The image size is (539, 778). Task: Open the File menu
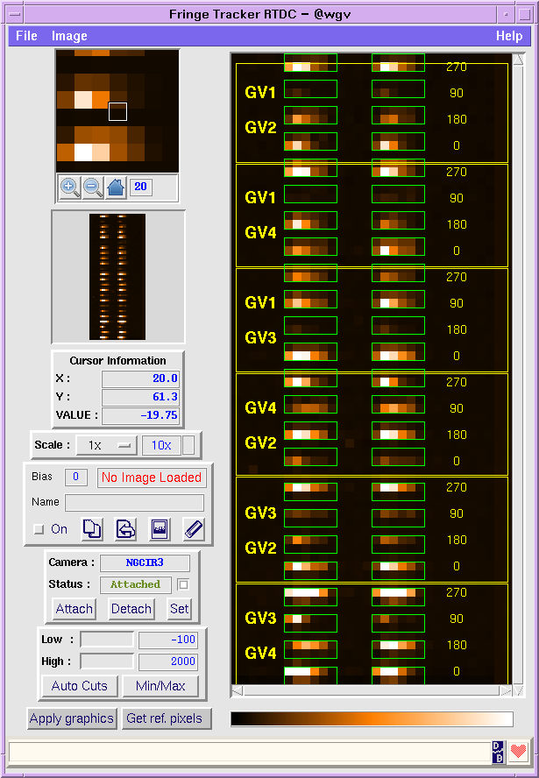coord(26,36)
